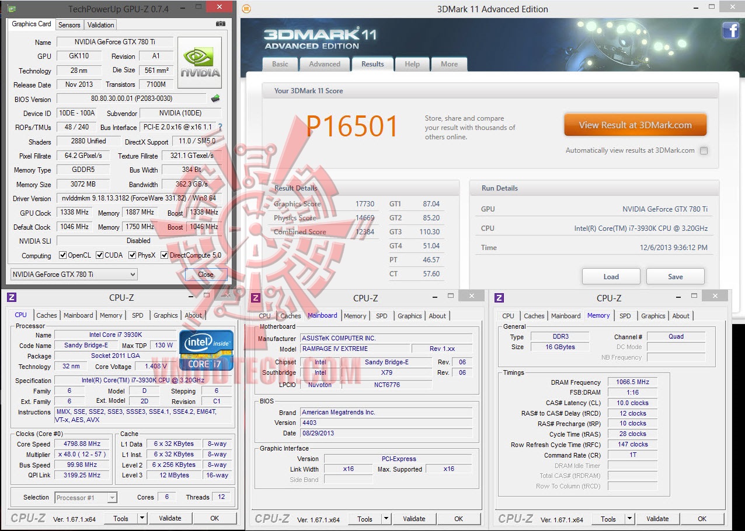The width and height of the screenshot is (745, 531).
Task: Expand the Tools dropdown arrow in the Memory window
Action: pyautogui.click(x=629, y=519)
